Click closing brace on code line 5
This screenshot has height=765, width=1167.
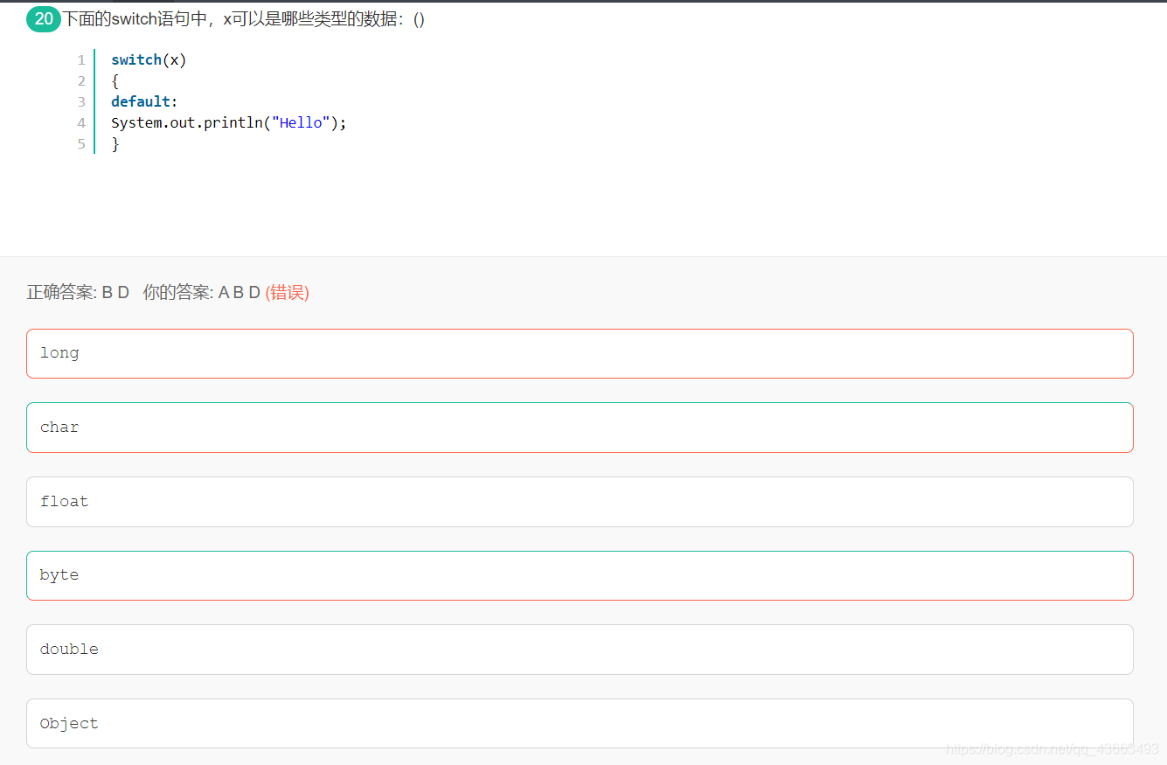[115, 144]
